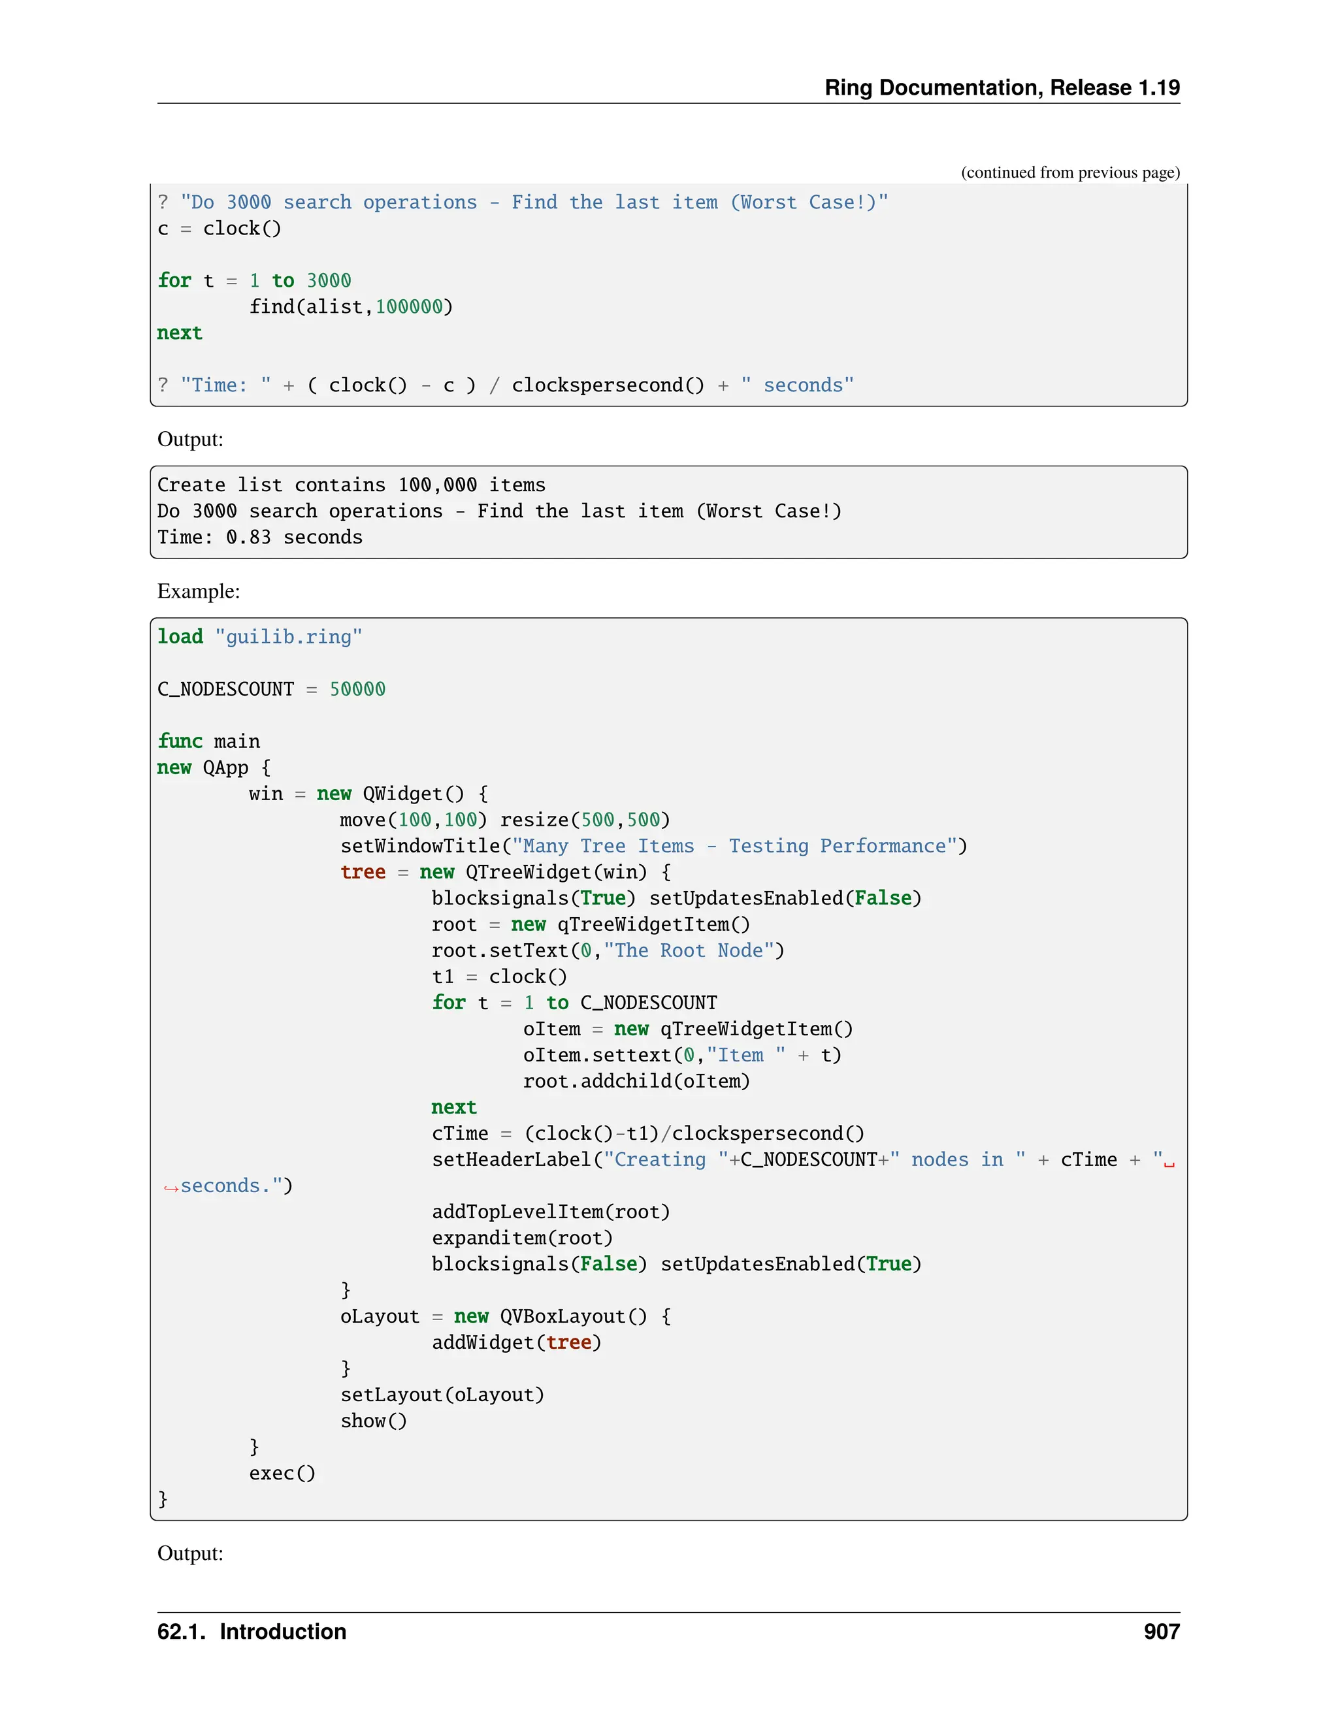Click the 'Example:' label

[x=198, y=591]
